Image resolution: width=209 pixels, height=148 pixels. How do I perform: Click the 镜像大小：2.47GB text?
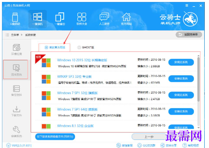coord(149,99)
